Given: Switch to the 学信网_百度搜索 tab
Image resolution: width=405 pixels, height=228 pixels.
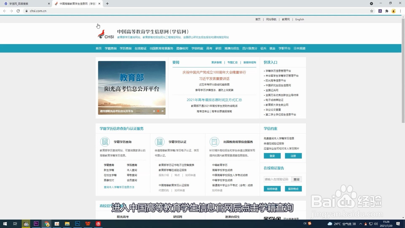Looking at the screenshot, I should [27, 4].
